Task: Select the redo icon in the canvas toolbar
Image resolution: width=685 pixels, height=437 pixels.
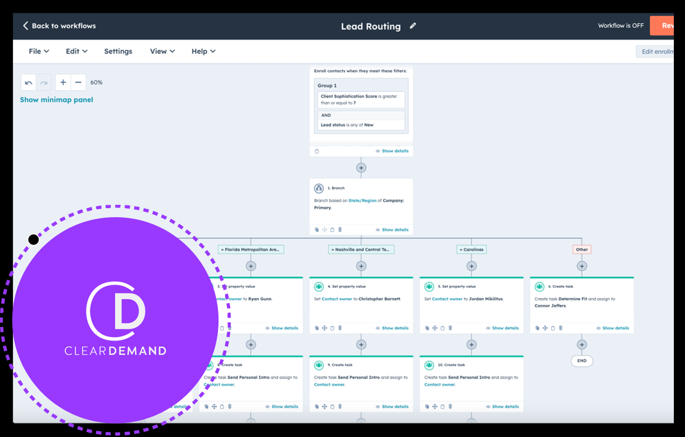Action: (x=44, y=82)
